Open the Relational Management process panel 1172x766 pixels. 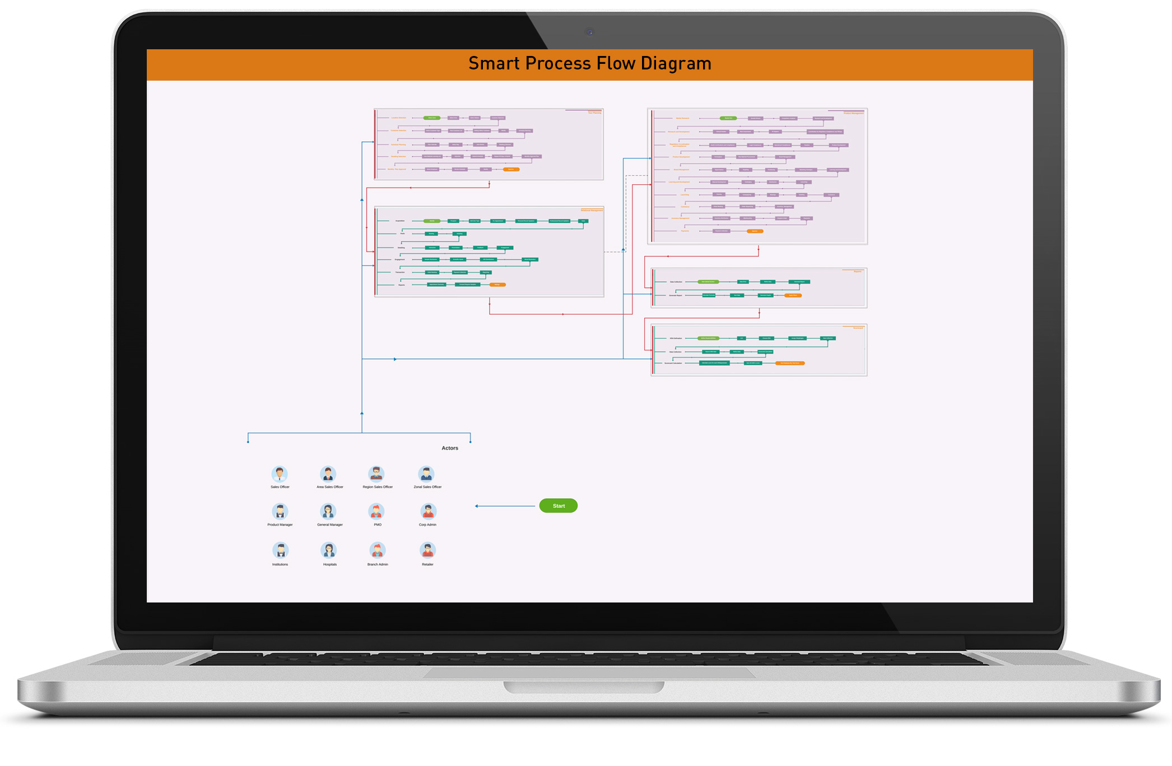click(489, 251)
